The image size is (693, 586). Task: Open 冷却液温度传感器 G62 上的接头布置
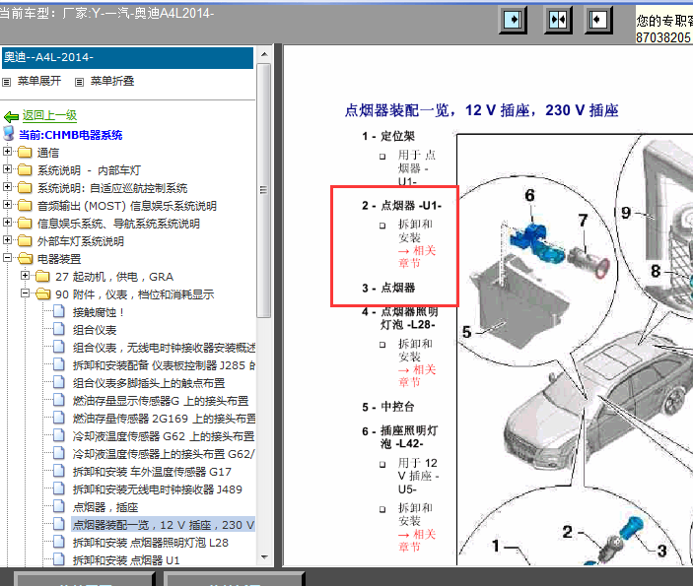point(163,436)
